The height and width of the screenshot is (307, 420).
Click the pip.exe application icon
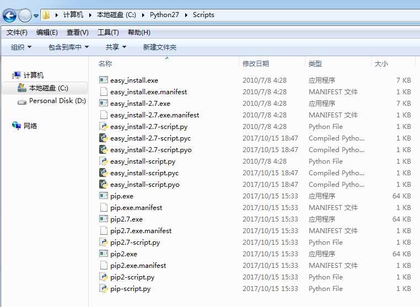click(x=104, y=196)
